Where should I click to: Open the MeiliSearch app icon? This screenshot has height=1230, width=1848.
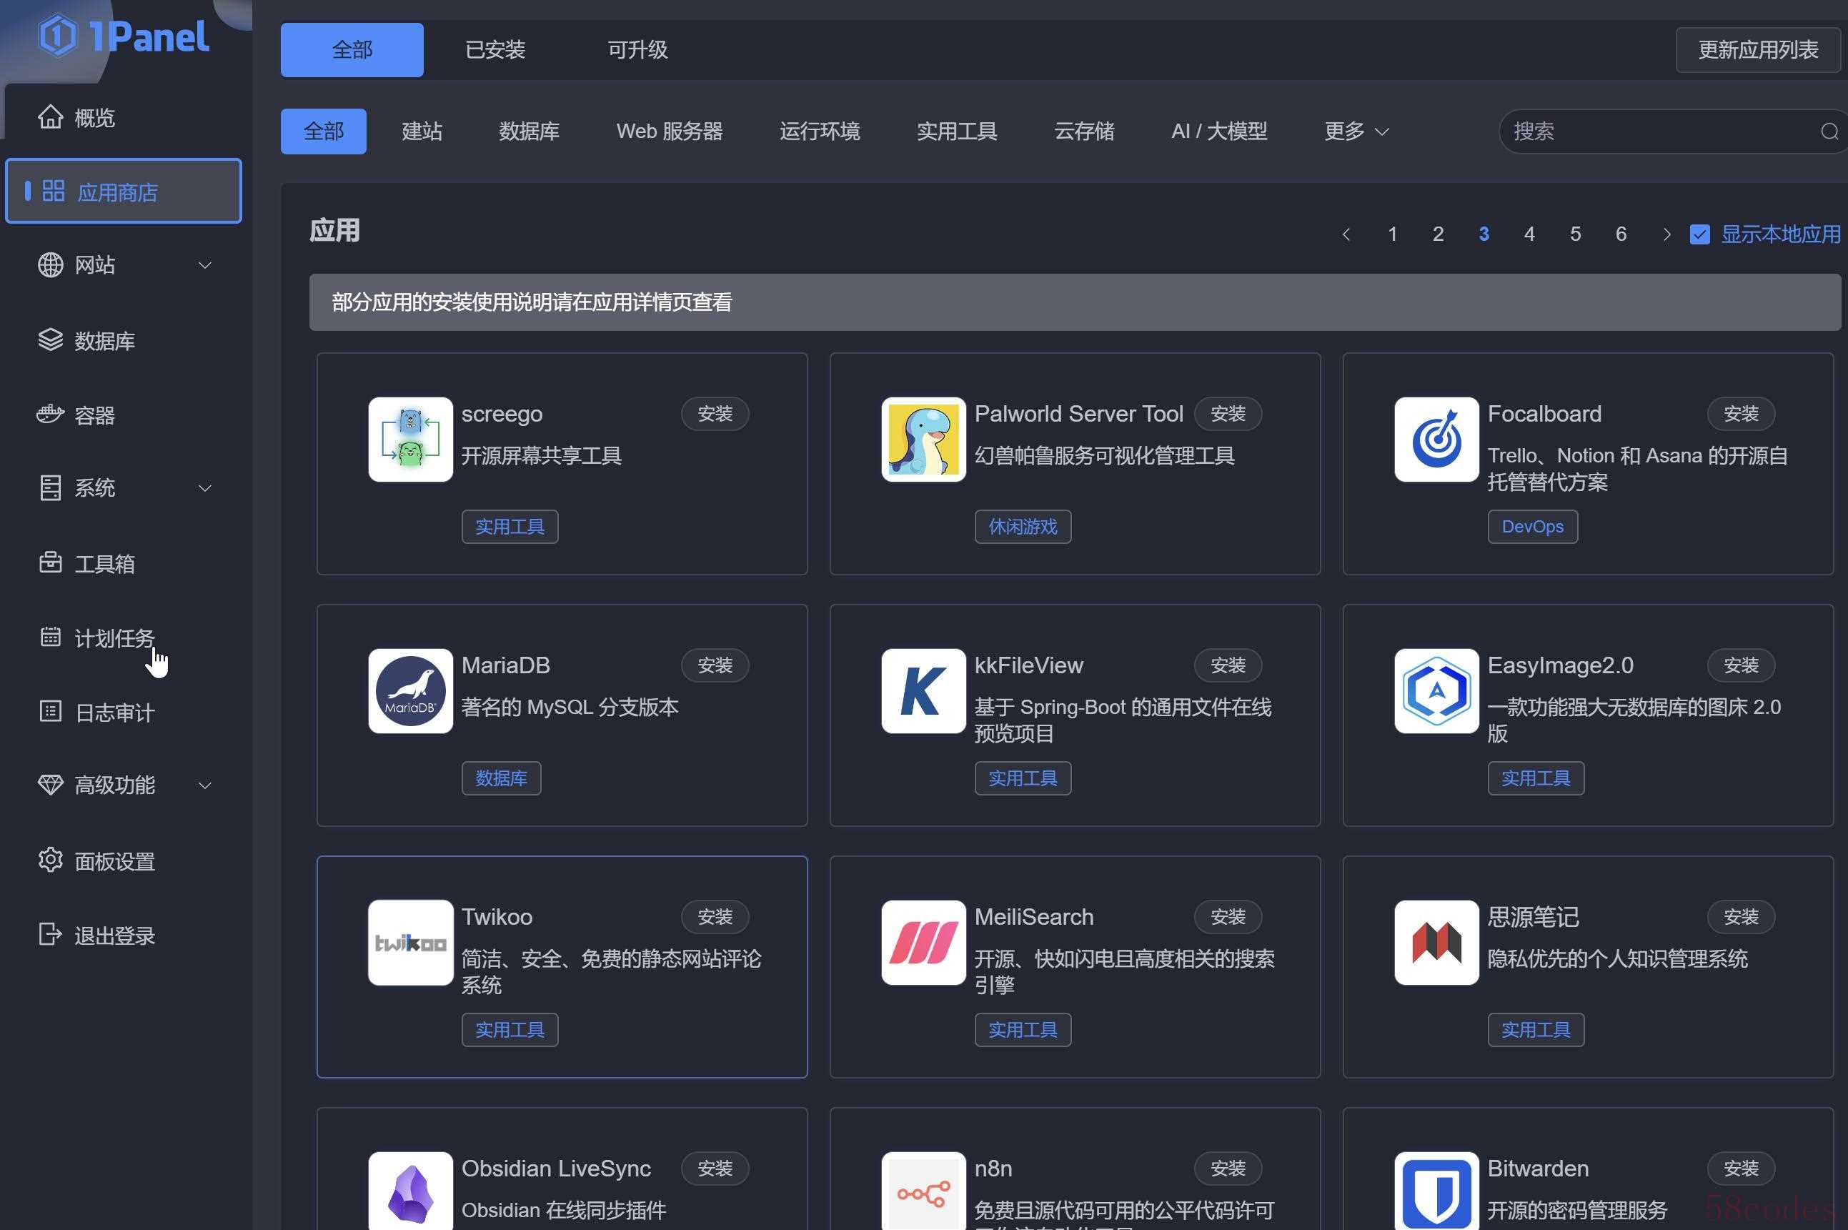(923, 943)
